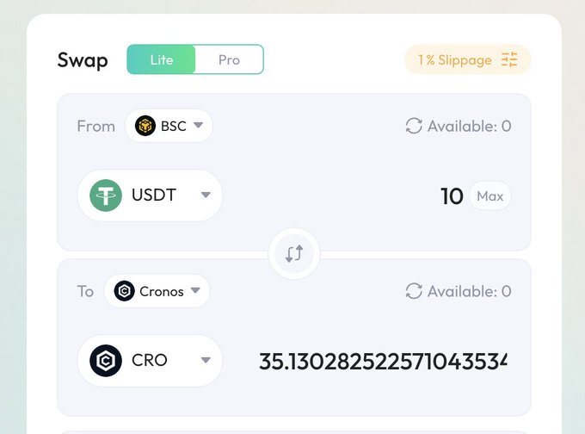Click the USDT token logo

click(107, 195)
